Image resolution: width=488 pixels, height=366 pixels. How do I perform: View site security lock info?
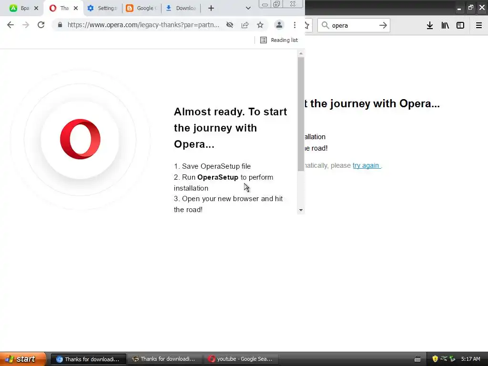click(x=60, y=25)
